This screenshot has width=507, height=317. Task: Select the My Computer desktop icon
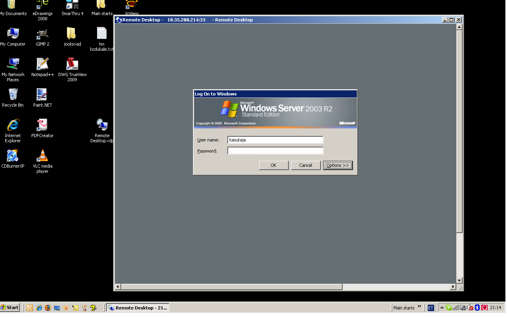coord(13,37)
